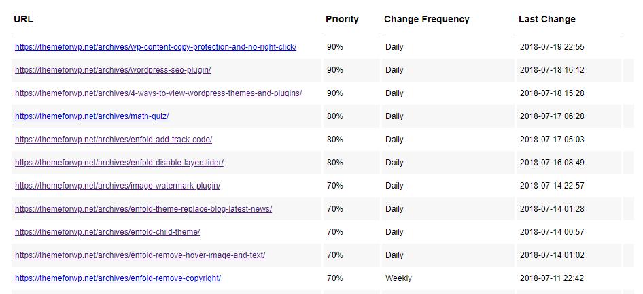This screenshot has height=294, width=643.
Task: Click the 80% priority in the math-quiz row
Action: click(x=335, y=116)
